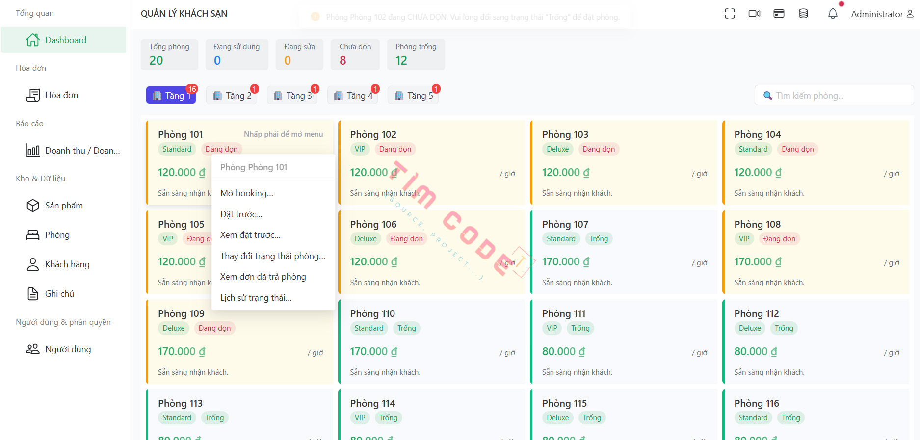This screenshot has height=440, width=920.
Task: Focus the Tìm kiếm phòng search field
Action: click(x=834, y=95)
